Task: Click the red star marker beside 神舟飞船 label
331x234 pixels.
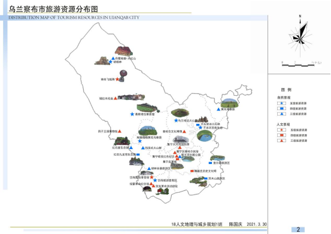Action: tap(117, 79)
